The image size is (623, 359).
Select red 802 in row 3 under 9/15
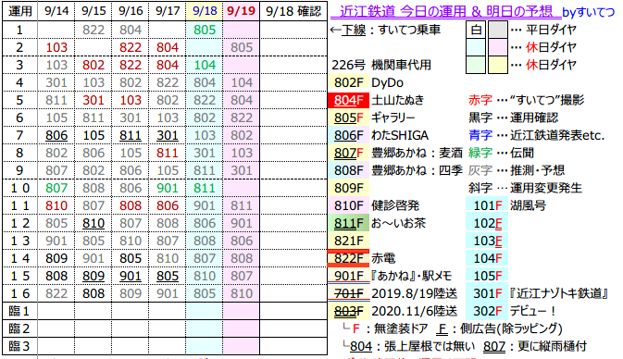tap(93, 65)
